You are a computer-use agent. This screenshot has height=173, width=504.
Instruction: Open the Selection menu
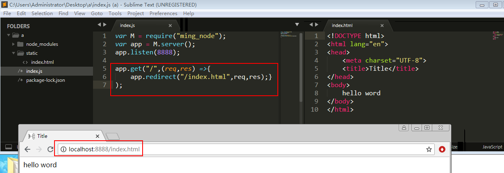click(x=42, y=13)
